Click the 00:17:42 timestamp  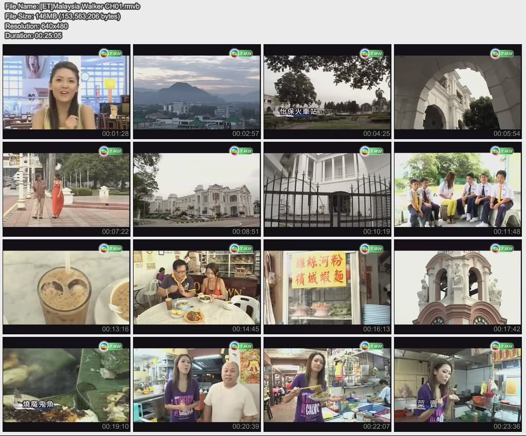(x=507, y=329)
